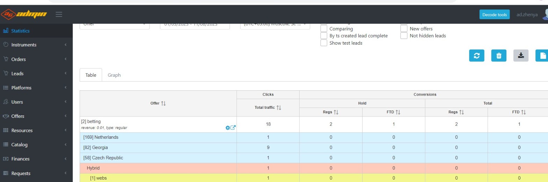Image resolution: width=548 pixels, height=182 pixels.
Task: Click Georgia total traffic value 9
Action: click(x=268, y=147)
